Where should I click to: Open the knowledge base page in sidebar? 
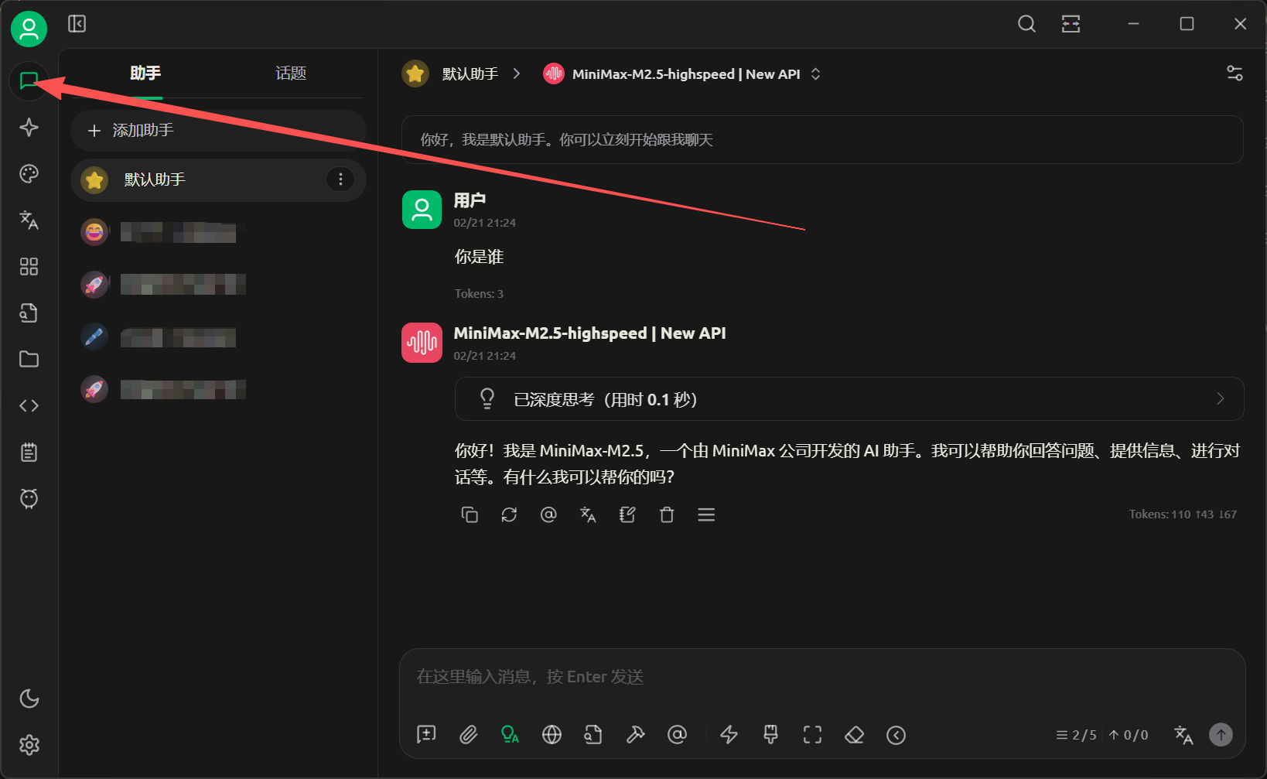pyautogui.click(x=29, y=313)
